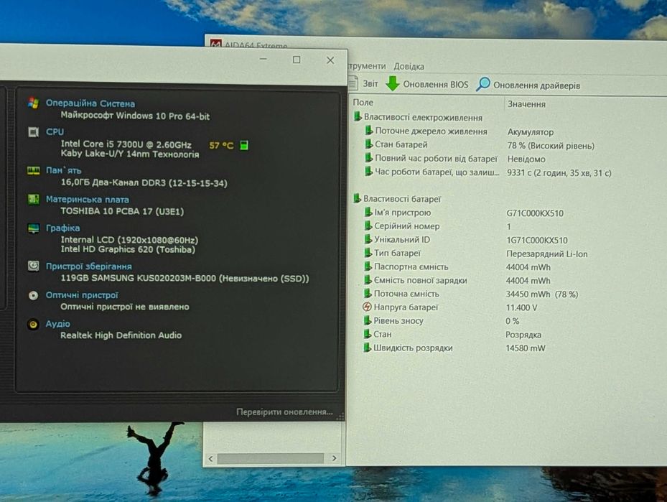The width and height of the screenshot is (667, 502).
Task: Click the 57 °C CPU temperature value
Action: [221, 146]
